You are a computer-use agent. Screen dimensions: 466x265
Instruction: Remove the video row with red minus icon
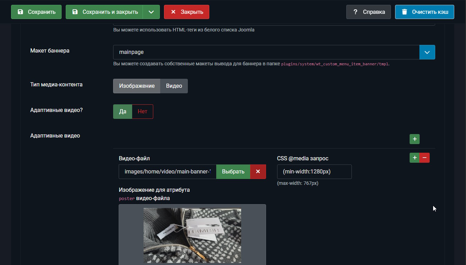pos(424,158)
